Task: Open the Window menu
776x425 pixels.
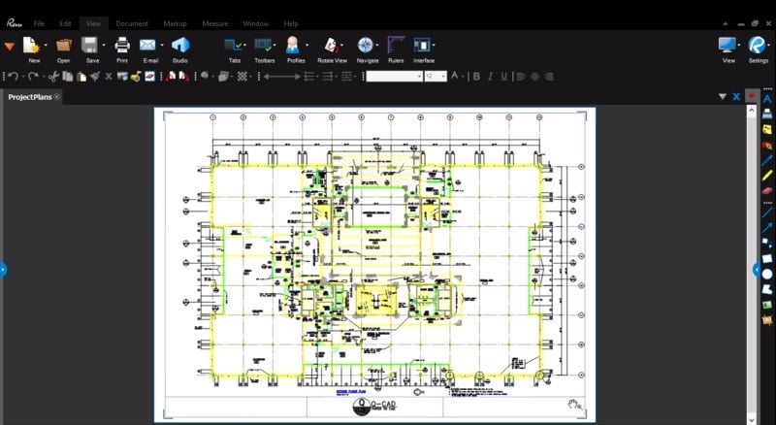Action: [255, 23]
